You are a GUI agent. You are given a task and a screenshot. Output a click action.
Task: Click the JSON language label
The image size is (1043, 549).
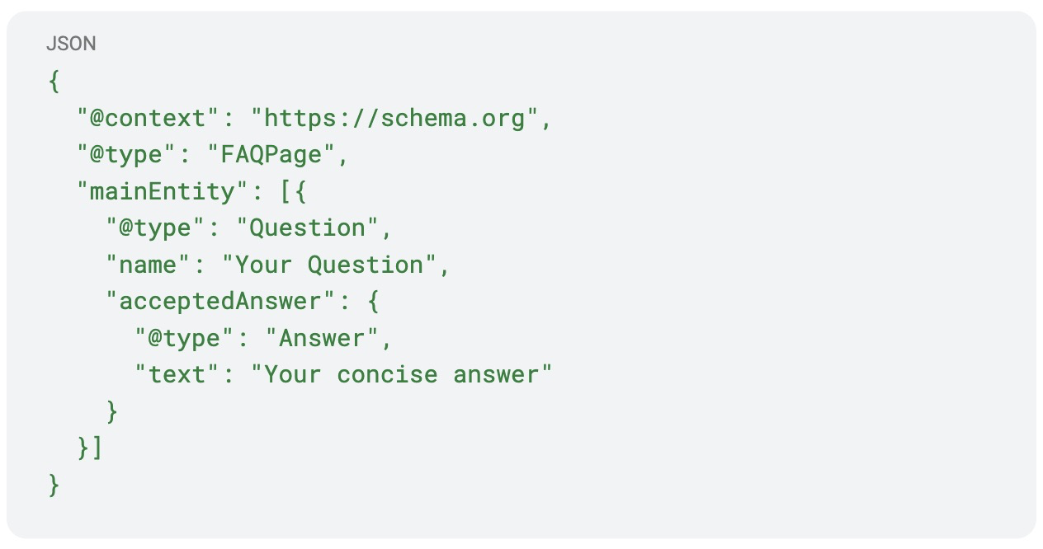[x=71, y=45]
